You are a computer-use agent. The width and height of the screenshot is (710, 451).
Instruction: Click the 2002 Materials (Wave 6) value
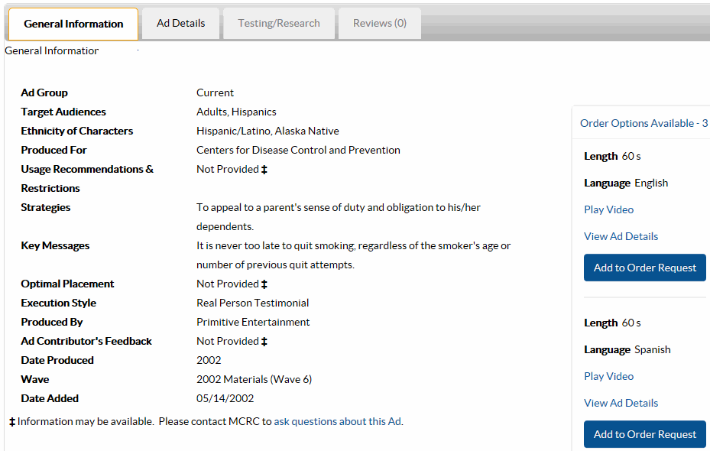pos(254,379)
